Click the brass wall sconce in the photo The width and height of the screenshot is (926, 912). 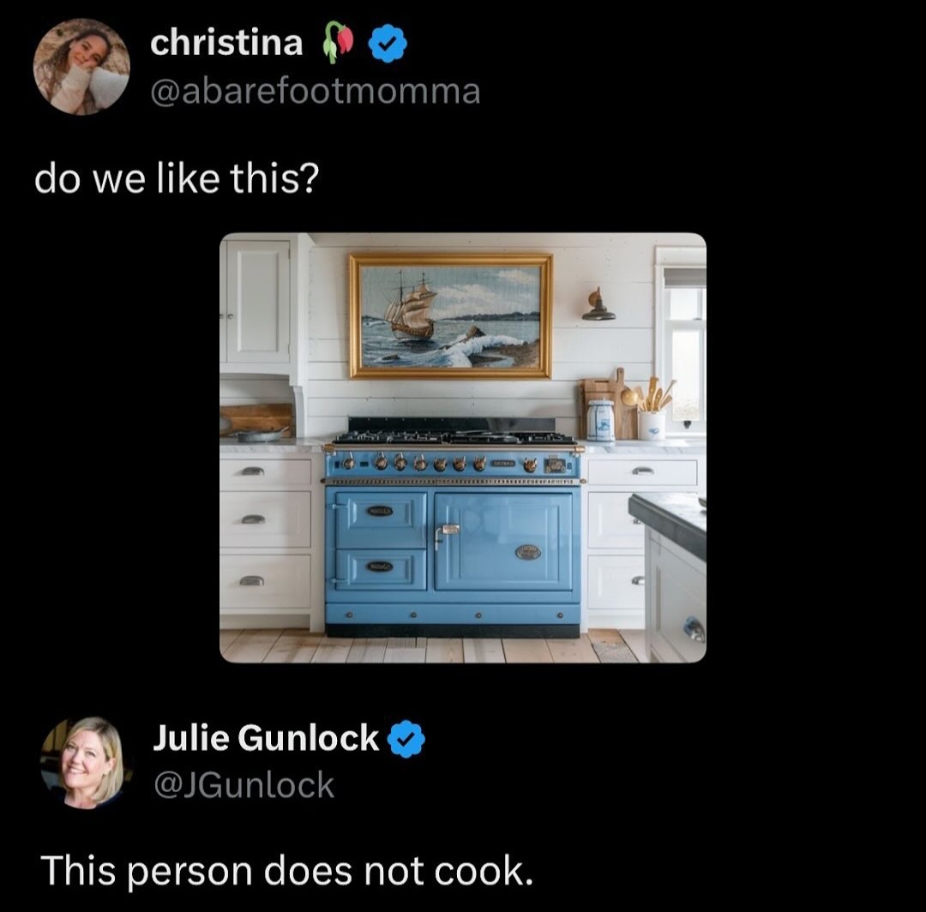[598, 306]
